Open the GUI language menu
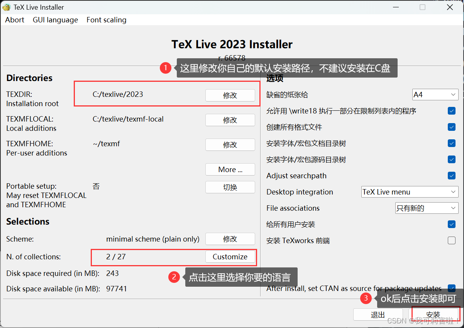This screenshot has height=328, width=464. [55, 20]
